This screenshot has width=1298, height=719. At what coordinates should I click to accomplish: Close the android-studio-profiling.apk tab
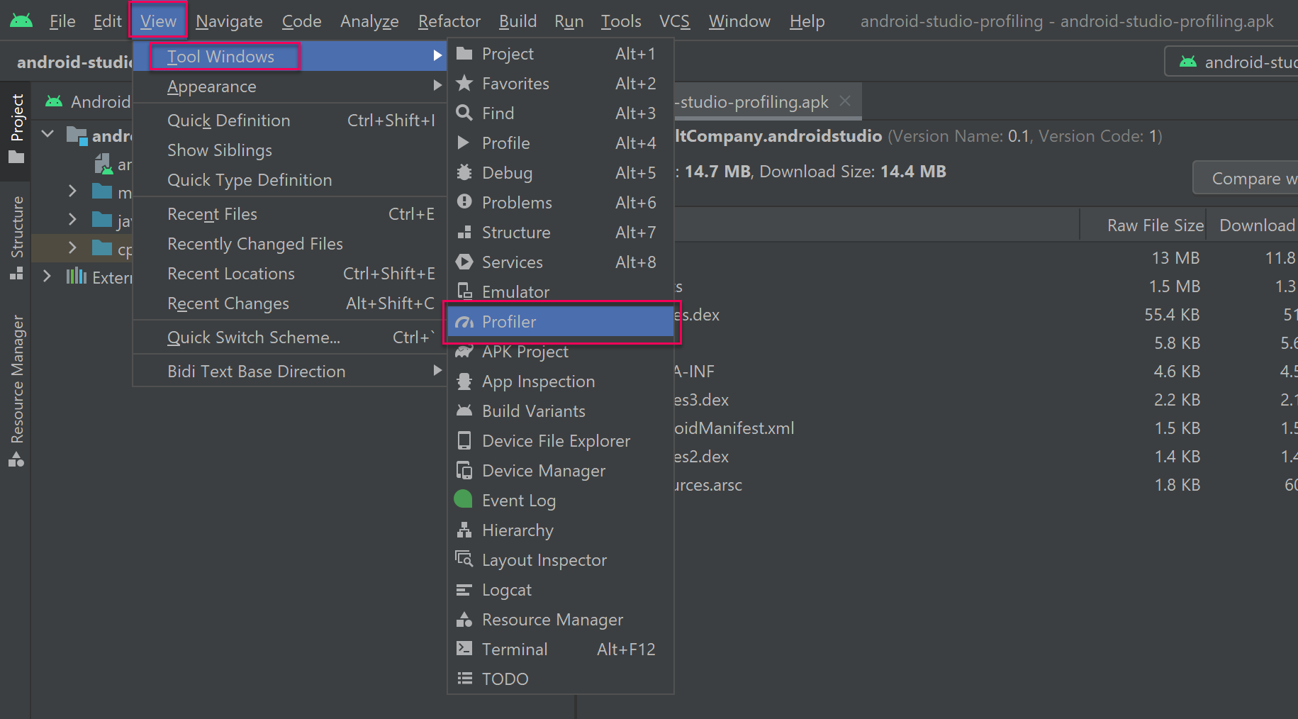tap(845, 101)
